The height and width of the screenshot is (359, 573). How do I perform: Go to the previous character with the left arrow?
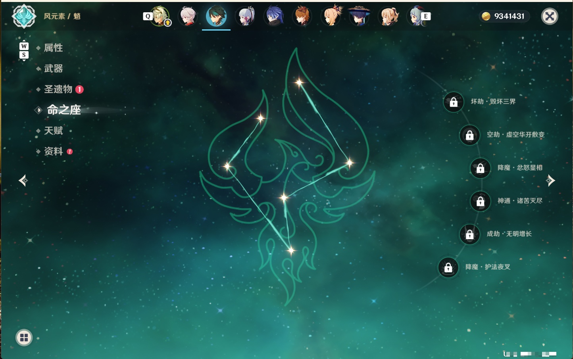[23, 180]
